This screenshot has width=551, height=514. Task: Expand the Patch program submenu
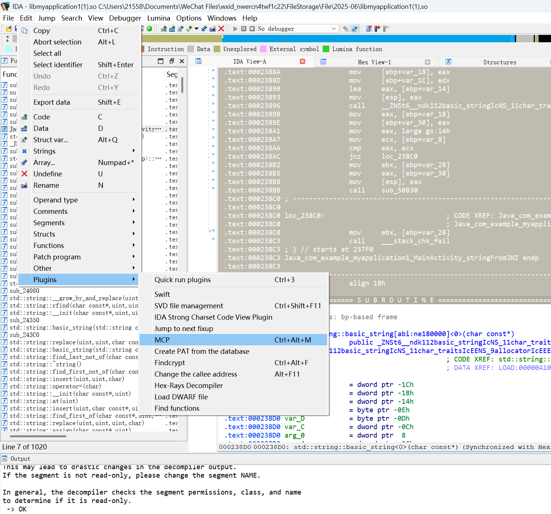point(134,256)
